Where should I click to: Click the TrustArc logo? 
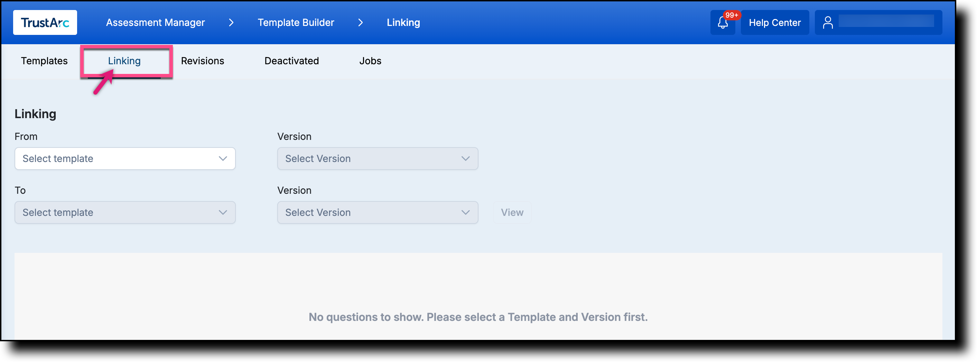(45, 22)
